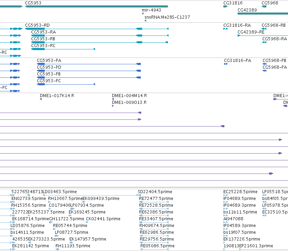Click protein CG5953-PB label
Image resolution: width=288 pixels, height=251 pixels.
(49, 74)
